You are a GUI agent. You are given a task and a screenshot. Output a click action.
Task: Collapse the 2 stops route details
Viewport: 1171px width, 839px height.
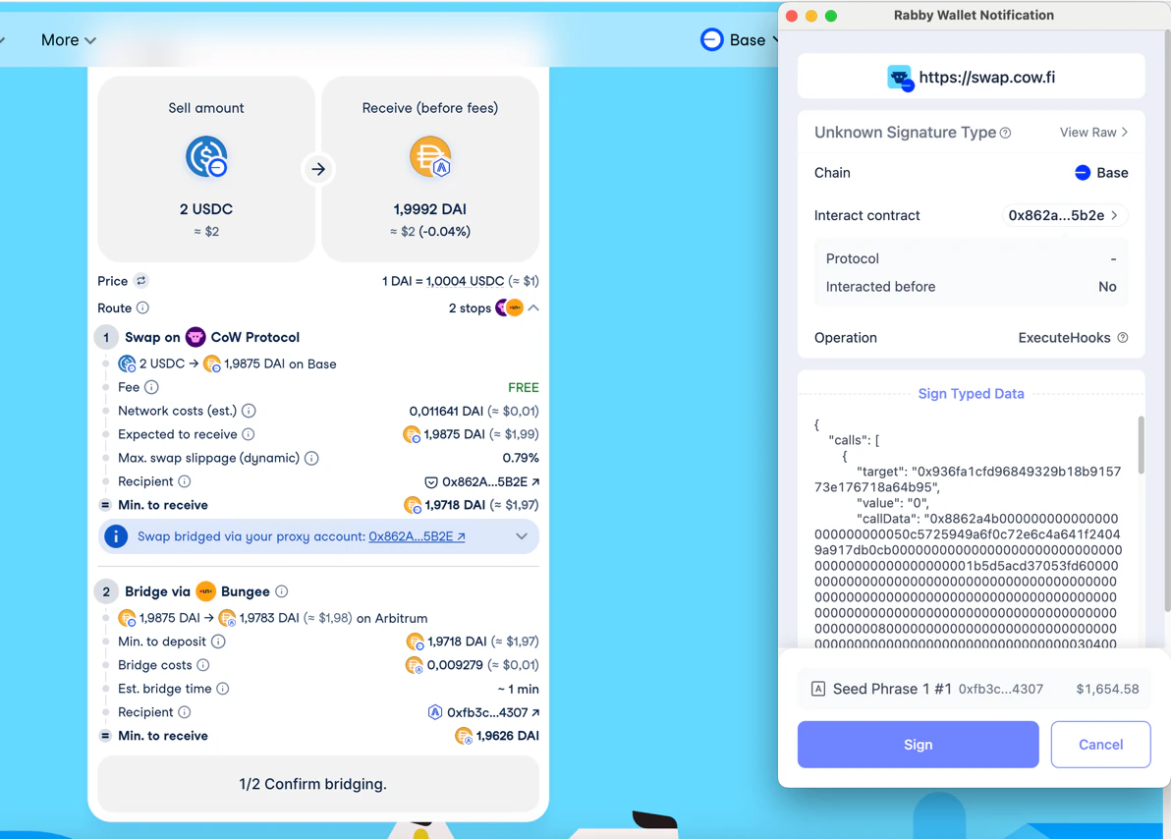coord(533,308)
